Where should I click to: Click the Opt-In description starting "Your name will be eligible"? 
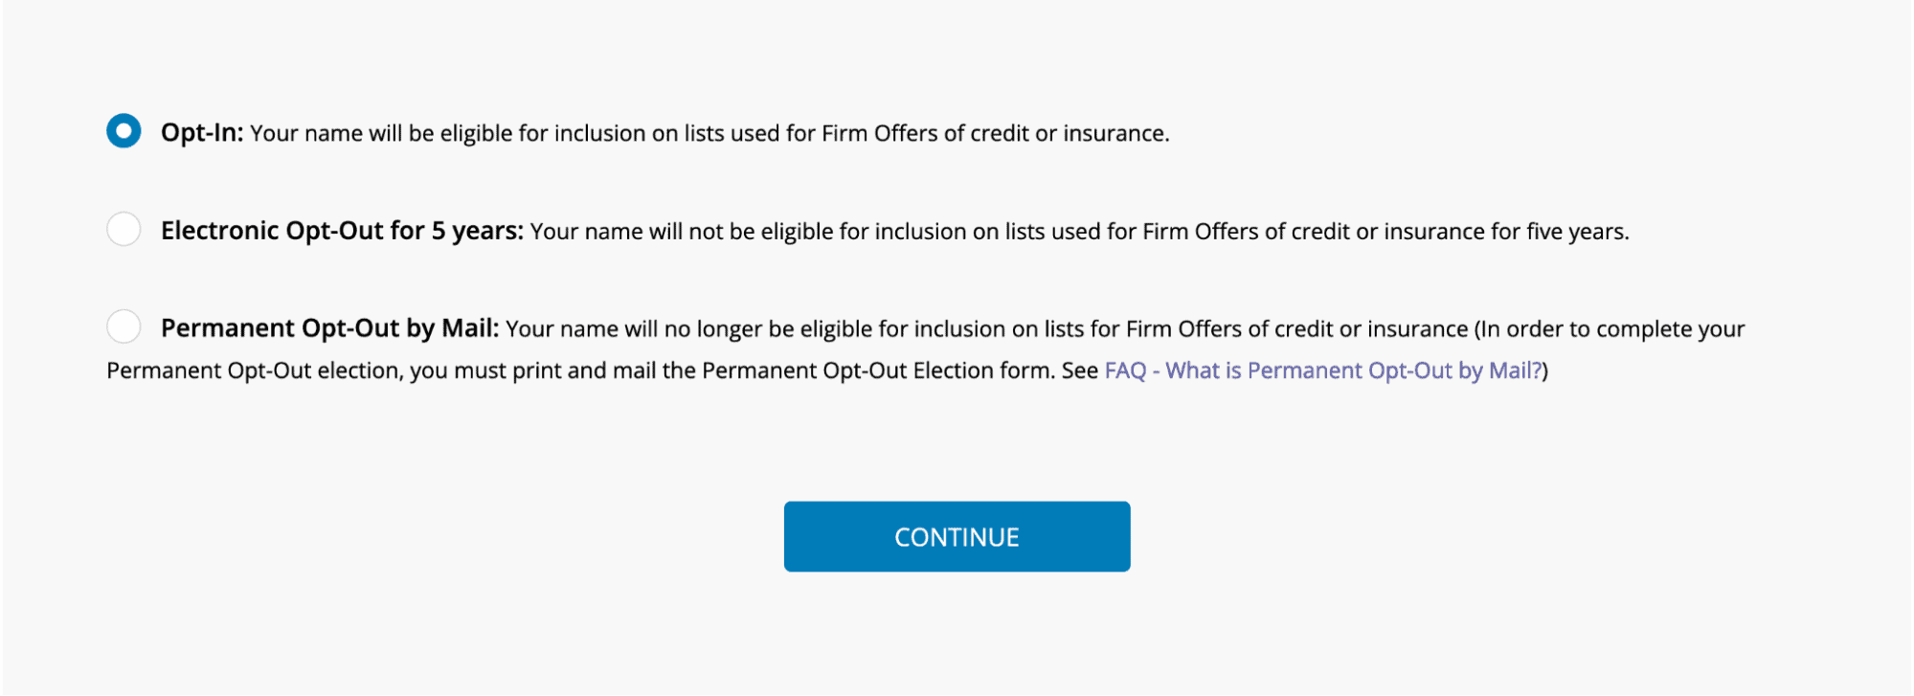383,133
